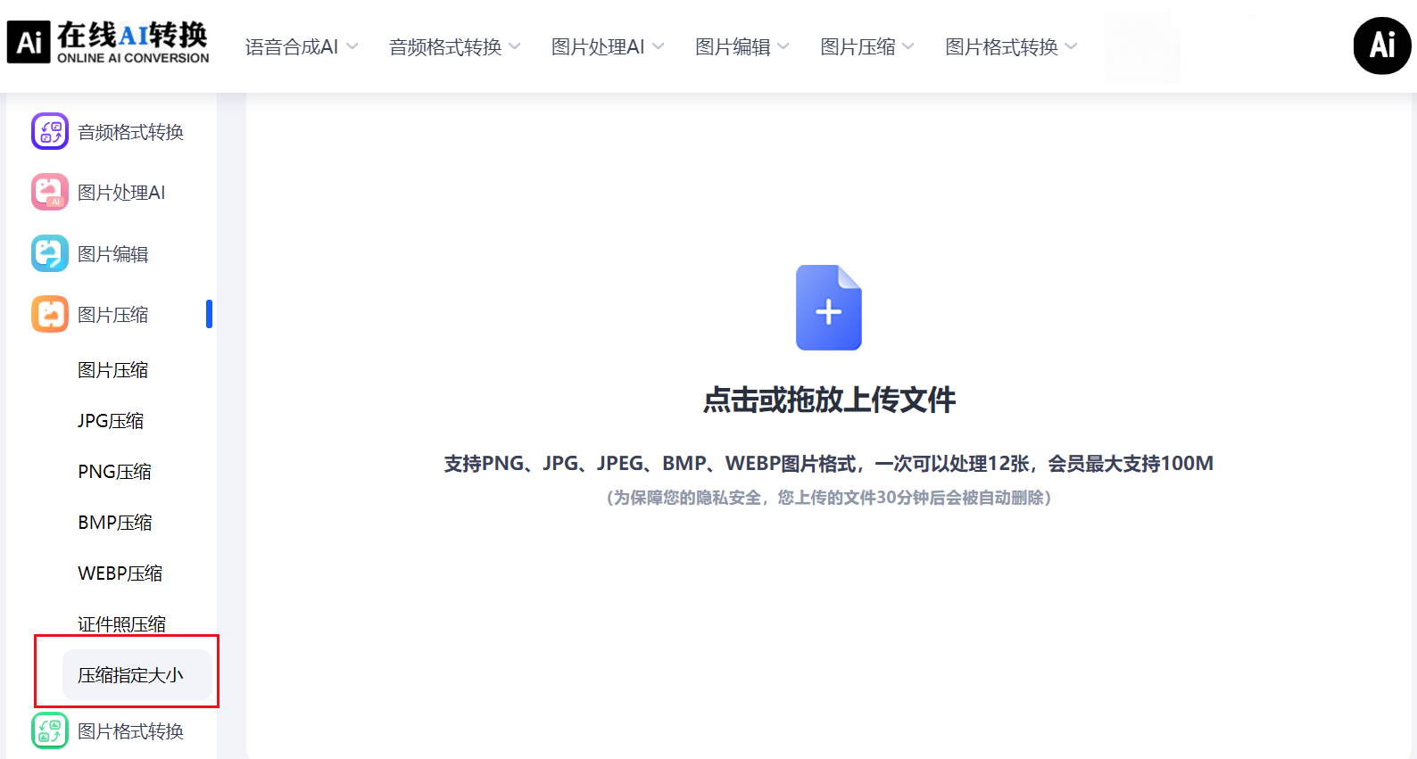This screenshot has width=1417, height=759.
Task: Click the orange 图片压缩 sidebar icon
Action: pyautogui.click(x=50, y=314)
